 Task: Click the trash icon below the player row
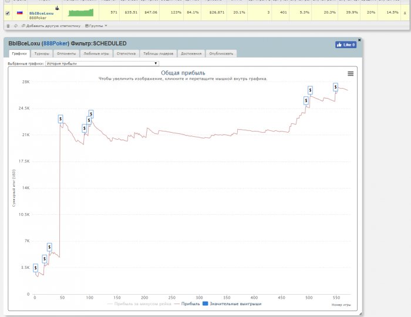(x=8, y=26)
